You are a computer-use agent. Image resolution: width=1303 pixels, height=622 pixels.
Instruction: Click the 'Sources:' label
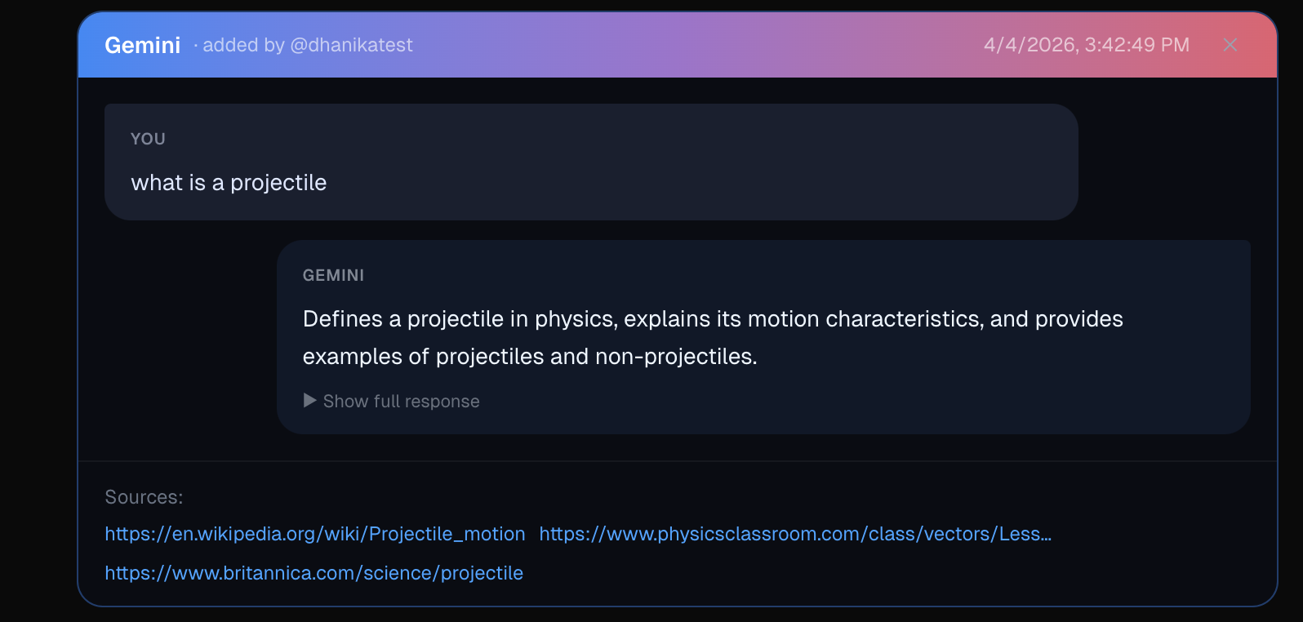point(144,497)
